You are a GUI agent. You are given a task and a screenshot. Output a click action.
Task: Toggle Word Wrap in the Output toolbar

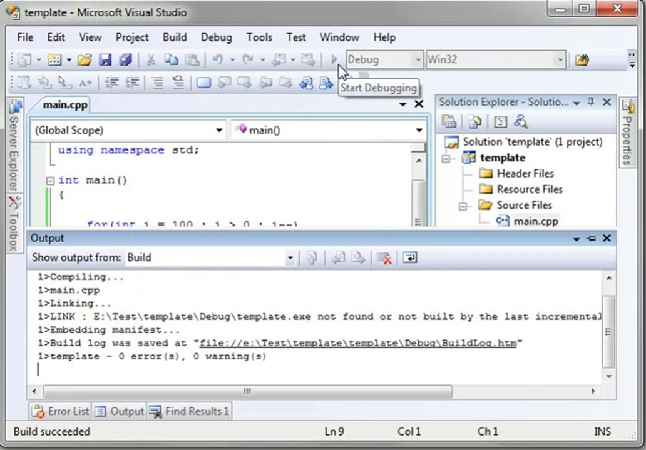point(409,258)
